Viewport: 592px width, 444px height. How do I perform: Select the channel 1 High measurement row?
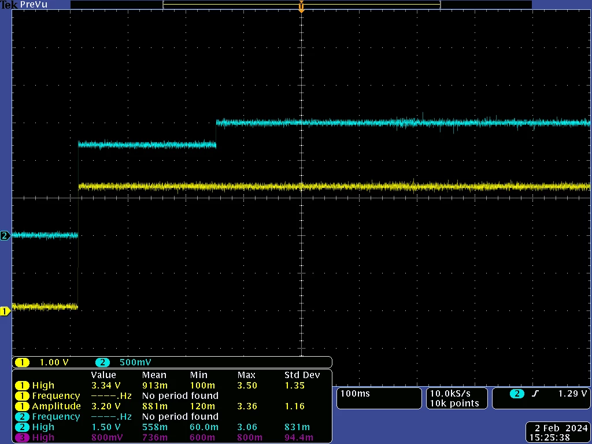tap(172, 386)
